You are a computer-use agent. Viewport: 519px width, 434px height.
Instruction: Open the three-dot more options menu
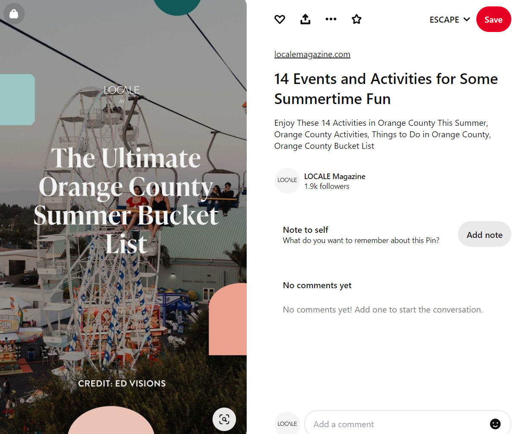tap(331, 19)
